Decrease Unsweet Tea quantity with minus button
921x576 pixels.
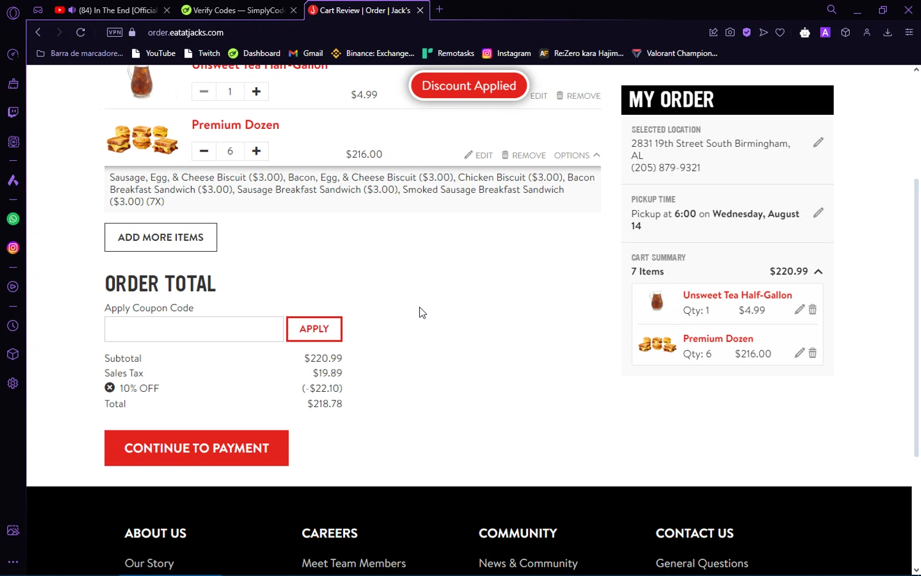[x=204, y=91]
